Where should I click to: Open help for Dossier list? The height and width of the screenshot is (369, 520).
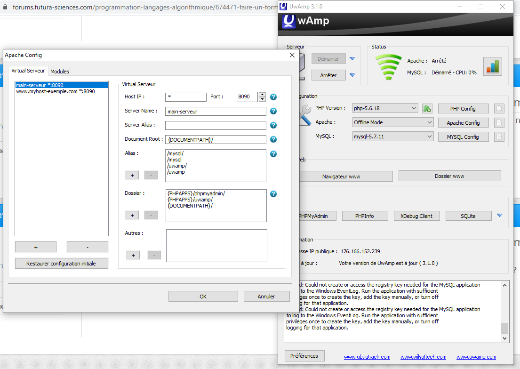click(273, 194)
